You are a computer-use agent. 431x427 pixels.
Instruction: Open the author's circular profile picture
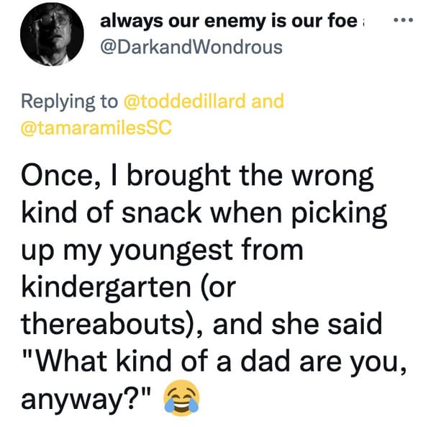point(52,34)
